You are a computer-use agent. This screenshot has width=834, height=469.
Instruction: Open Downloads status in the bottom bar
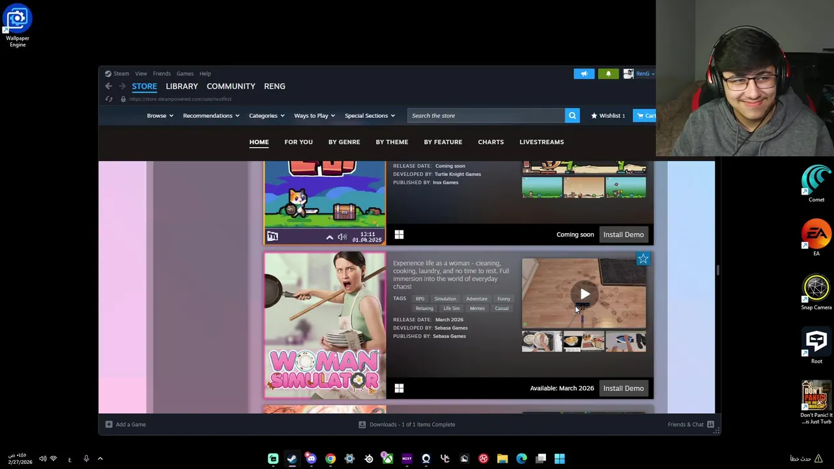407,424
